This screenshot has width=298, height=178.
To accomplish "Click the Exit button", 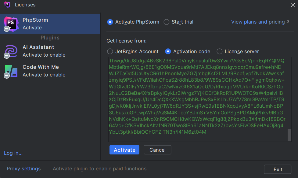I will coord(278,169).
